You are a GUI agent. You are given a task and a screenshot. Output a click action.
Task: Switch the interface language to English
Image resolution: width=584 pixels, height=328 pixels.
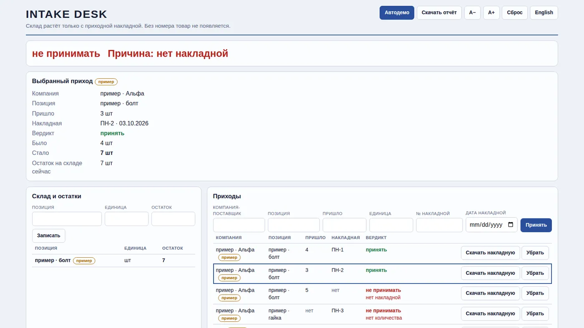544,12
